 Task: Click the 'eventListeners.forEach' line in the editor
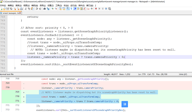coord(51,35)
